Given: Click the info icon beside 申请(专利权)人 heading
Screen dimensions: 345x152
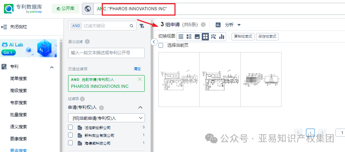Looking at the screenshot, I should (101, 108).
